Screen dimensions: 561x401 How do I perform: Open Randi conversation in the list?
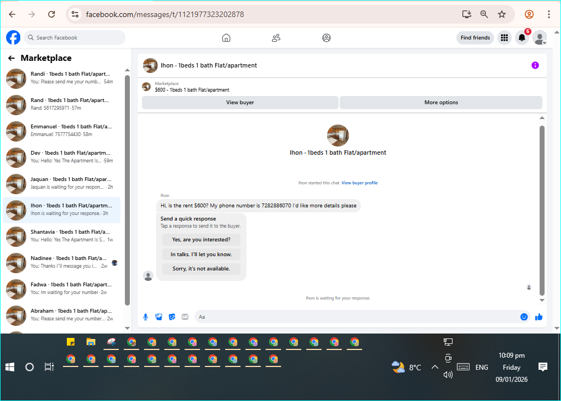pos(61,78)
